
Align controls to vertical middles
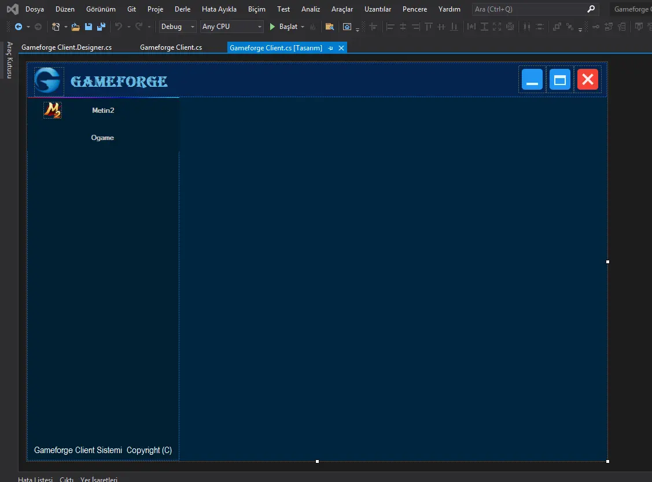[441, 27]
